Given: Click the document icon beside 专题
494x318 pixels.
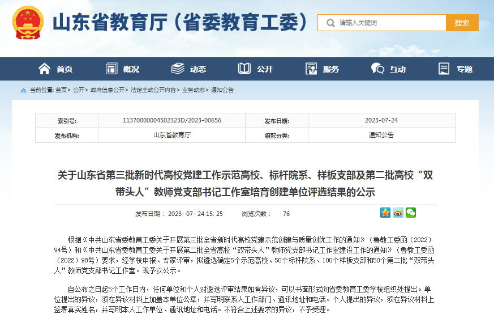Looking at the screenshot, I should pyautogui.click(x=444, y=69).
